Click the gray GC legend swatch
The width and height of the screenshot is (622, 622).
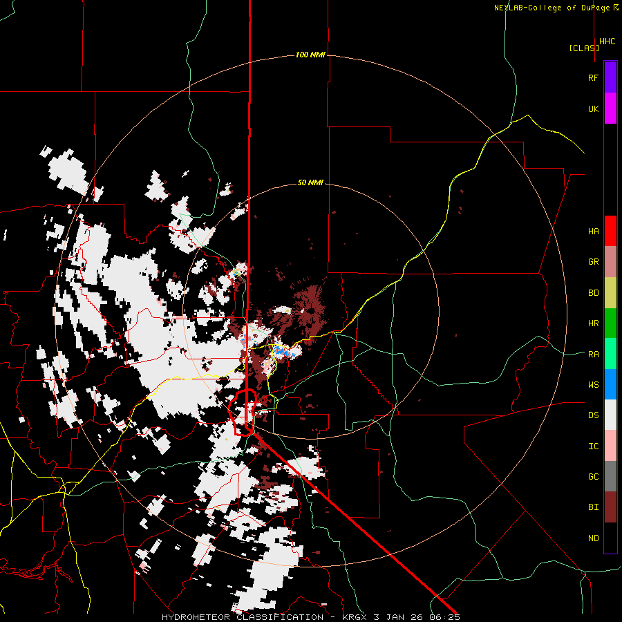(x=610, y=476)
